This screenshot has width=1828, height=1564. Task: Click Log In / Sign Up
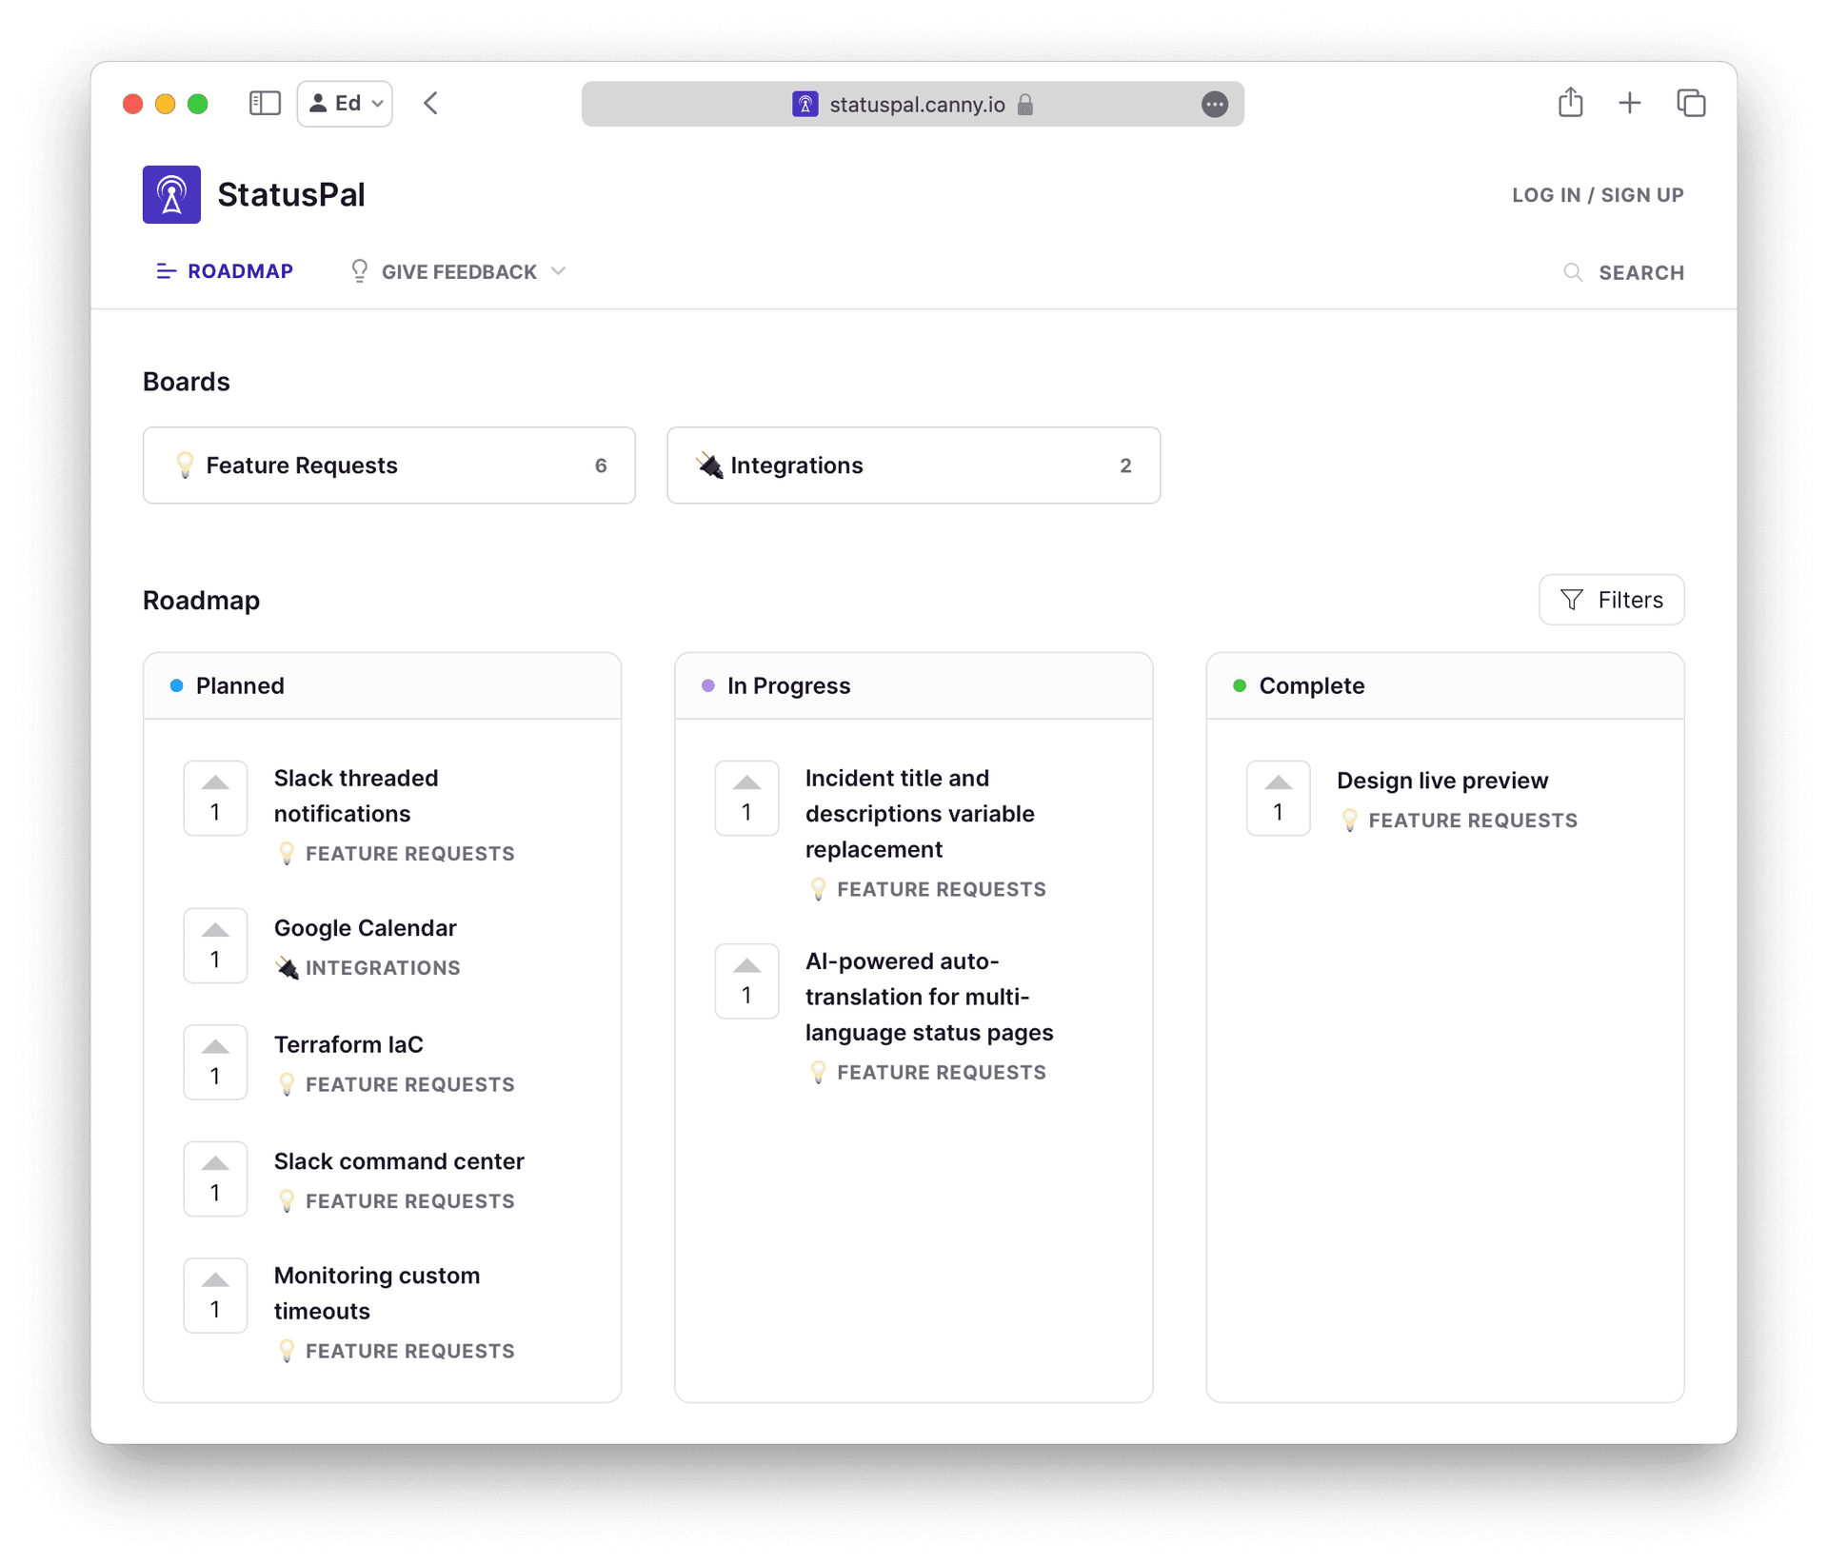(x=1598, y=194)
